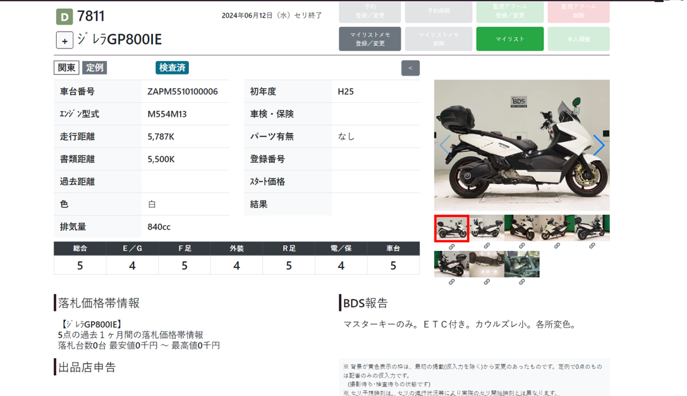Click the マイリストメモ 登録/変更 button

(x=370, y=39)
